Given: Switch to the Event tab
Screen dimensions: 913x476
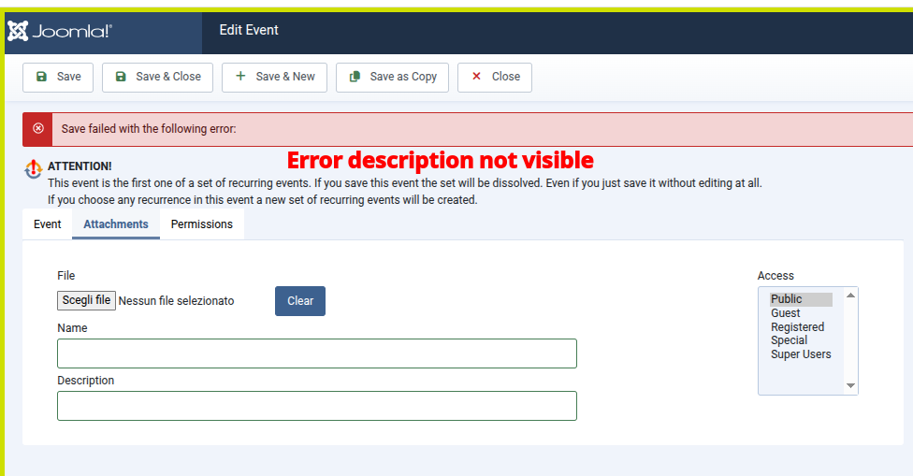Looking at the screenshot, I should coord(48,224).
